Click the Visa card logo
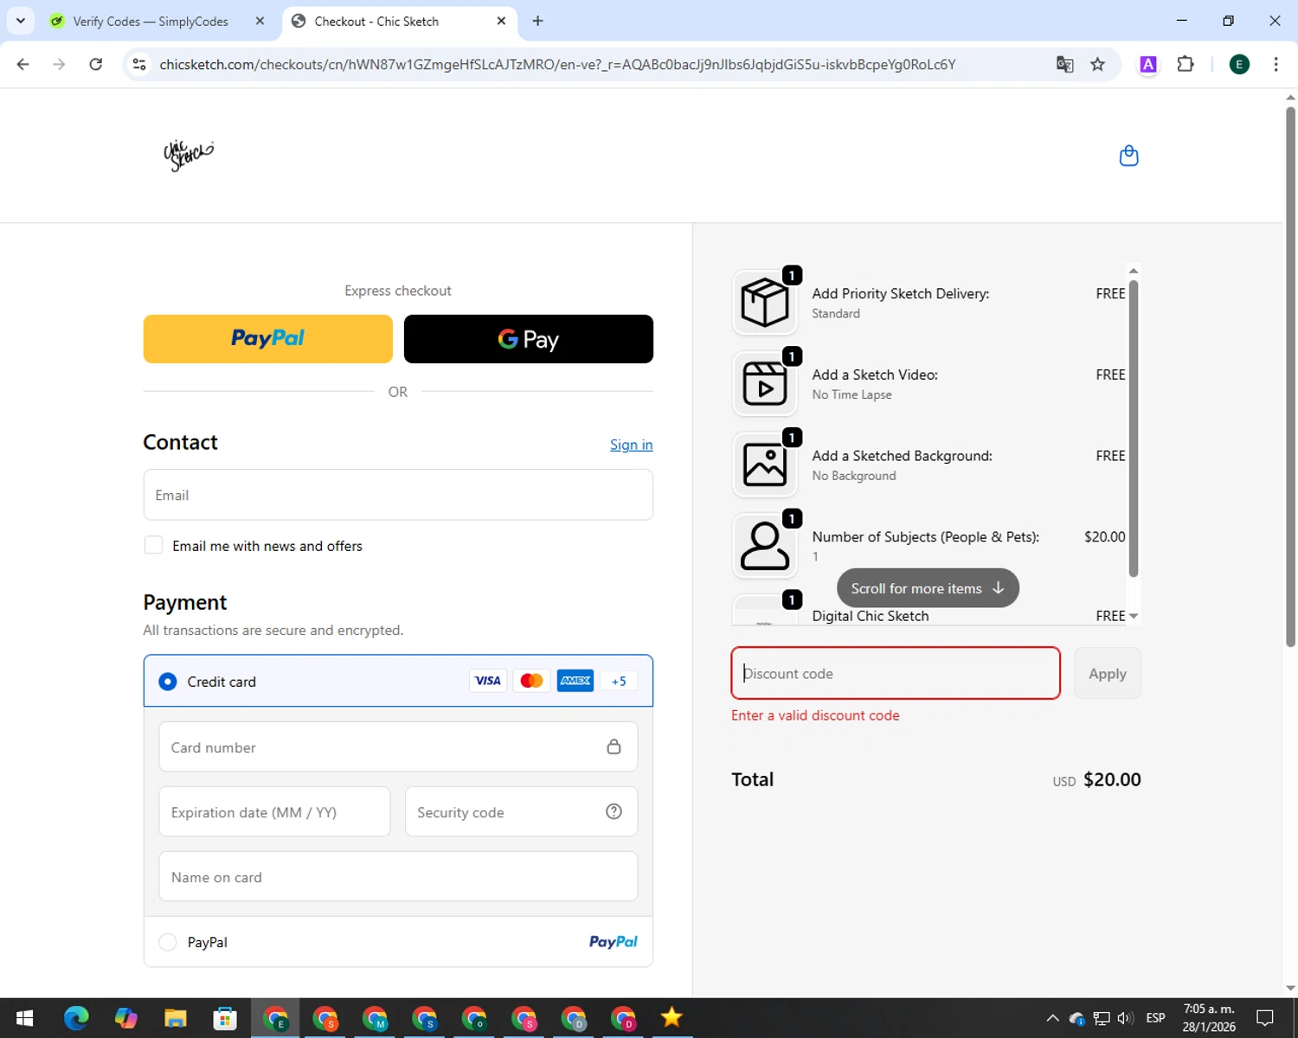The width and height of the screenshot is (1298, 1038). [x=488, y=681]
